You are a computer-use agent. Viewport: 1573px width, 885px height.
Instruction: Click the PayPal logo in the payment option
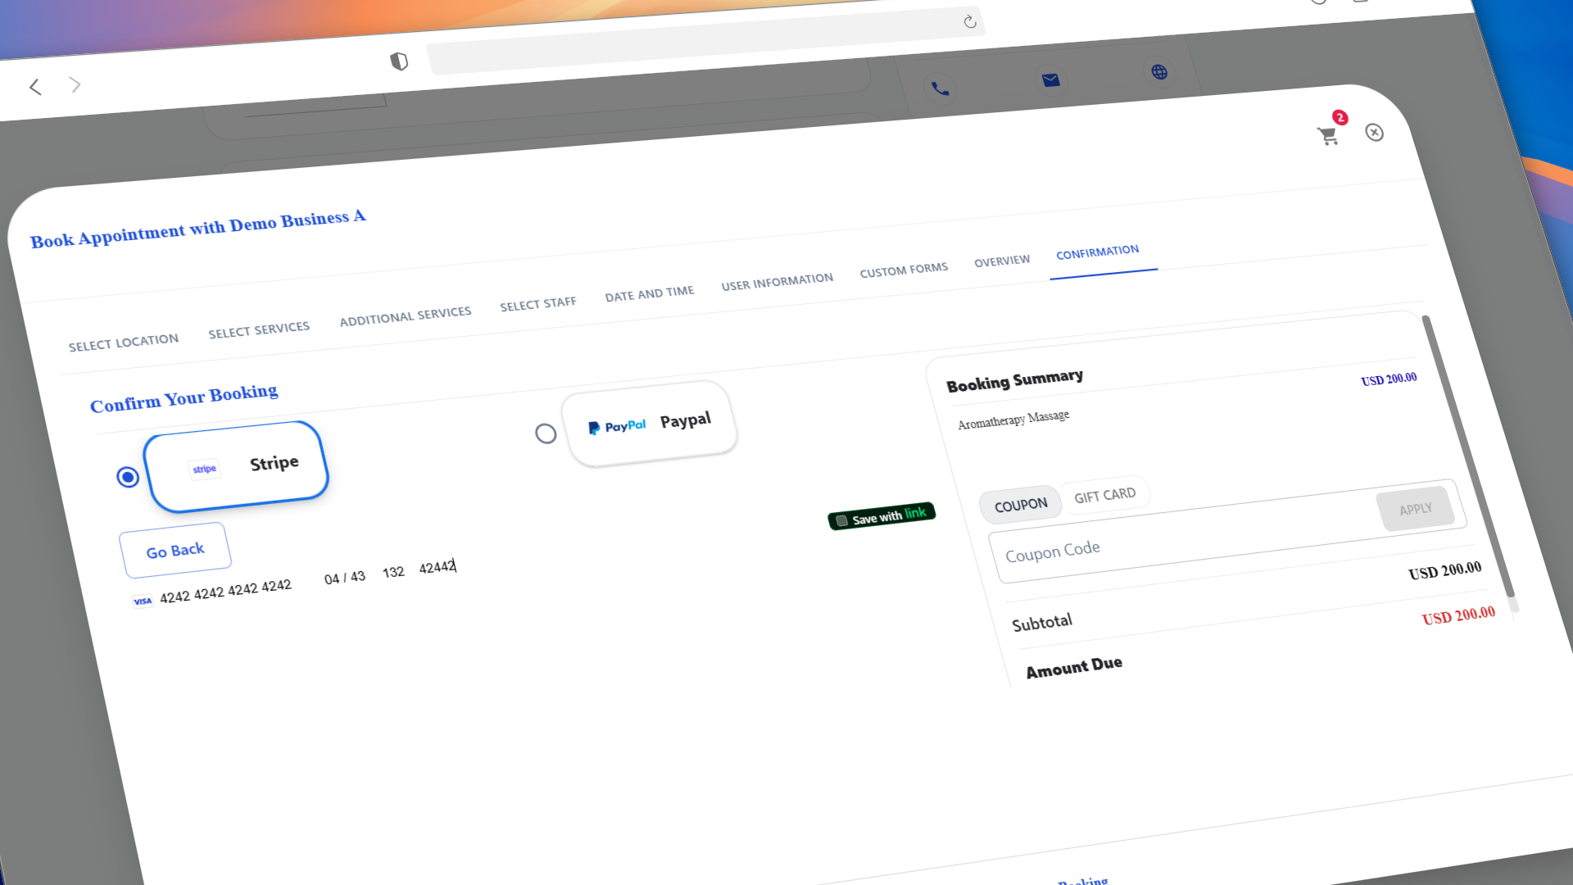[x=617, y=426]
